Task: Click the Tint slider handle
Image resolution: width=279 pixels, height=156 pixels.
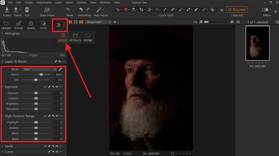Action: pyautogui.click(x=36, y=80)
